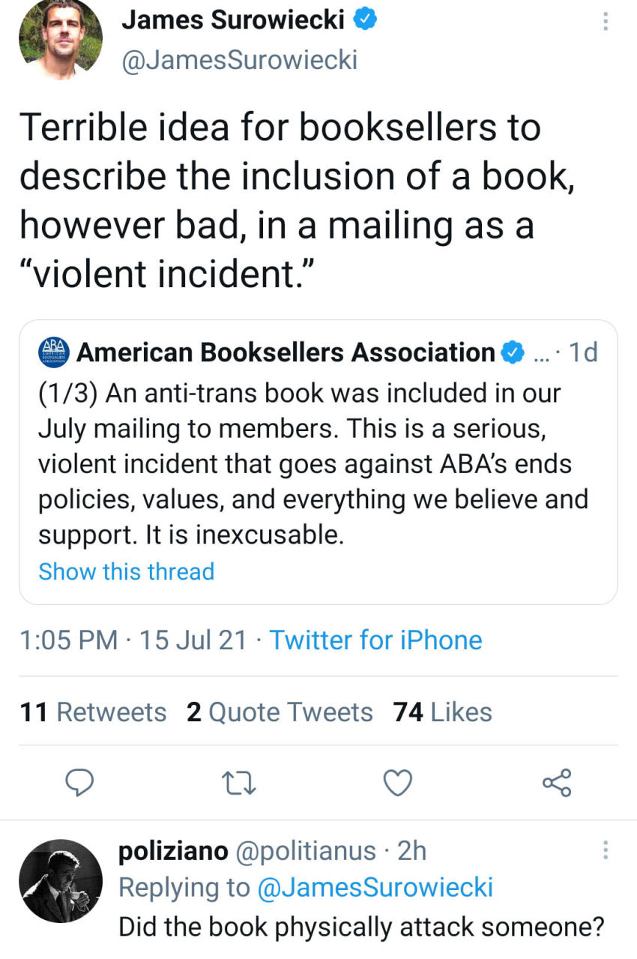The width and height of the screenshot is (637, 959).
Task: View the 74 Likes list
Action: [x=443, y=712]
